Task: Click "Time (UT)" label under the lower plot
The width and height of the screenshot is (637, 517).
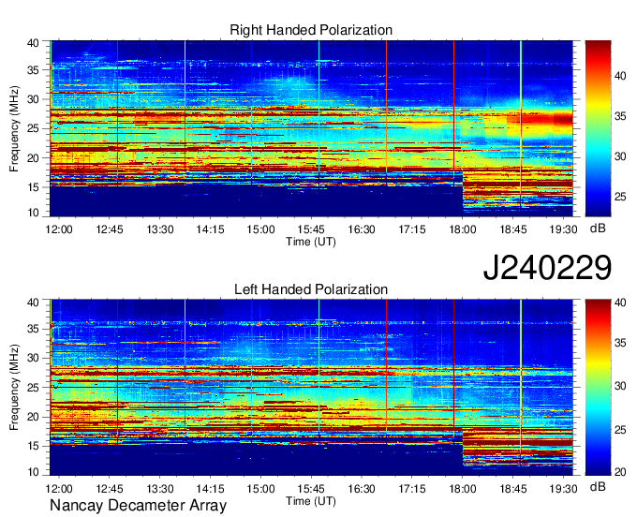Action: [x=311, y=501]
